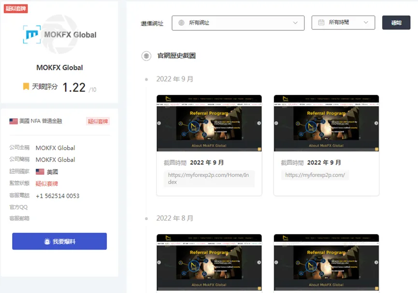Screen dimensions: 418x293
Task: Click the US flag in 註冊國家 row
Action: pyautogui.click(x=40, y=172)
